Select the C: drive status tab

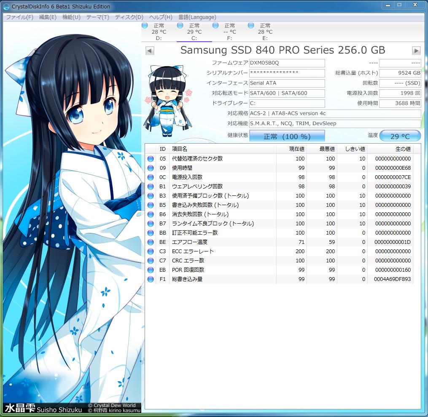click(x=194, y=32)
